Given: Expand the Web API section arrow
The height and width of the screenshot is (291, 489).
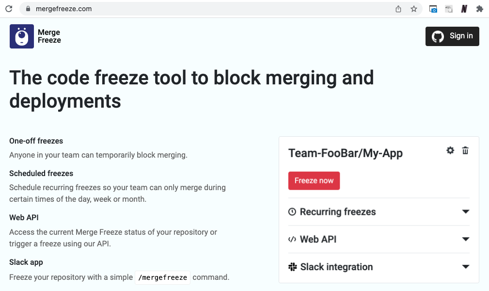Looking at the screenshot, I should coord(466,239).
